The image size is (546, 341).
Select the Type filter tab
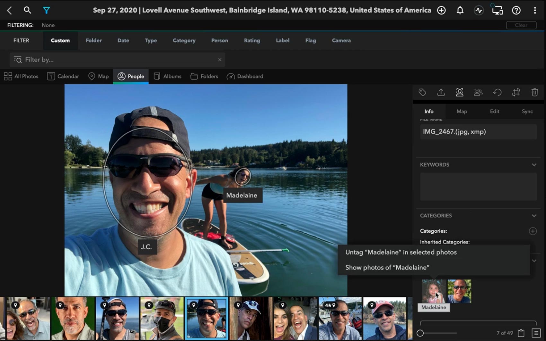pyautogui.click(x=151, y=40)
